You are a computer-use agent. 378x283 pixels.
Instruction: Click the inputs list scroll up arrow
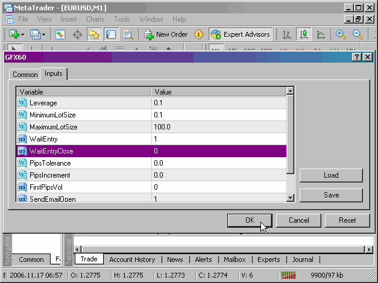pyautogui.click(x=290, y=91)
